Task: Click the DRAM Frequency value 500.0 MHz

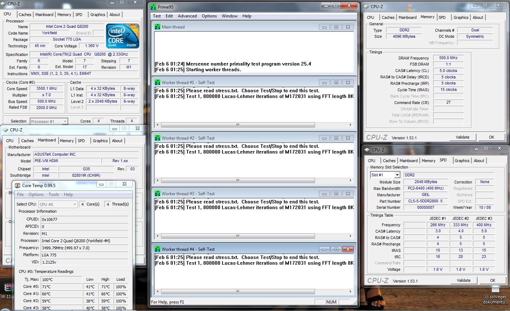Action: tap(449, 58)
